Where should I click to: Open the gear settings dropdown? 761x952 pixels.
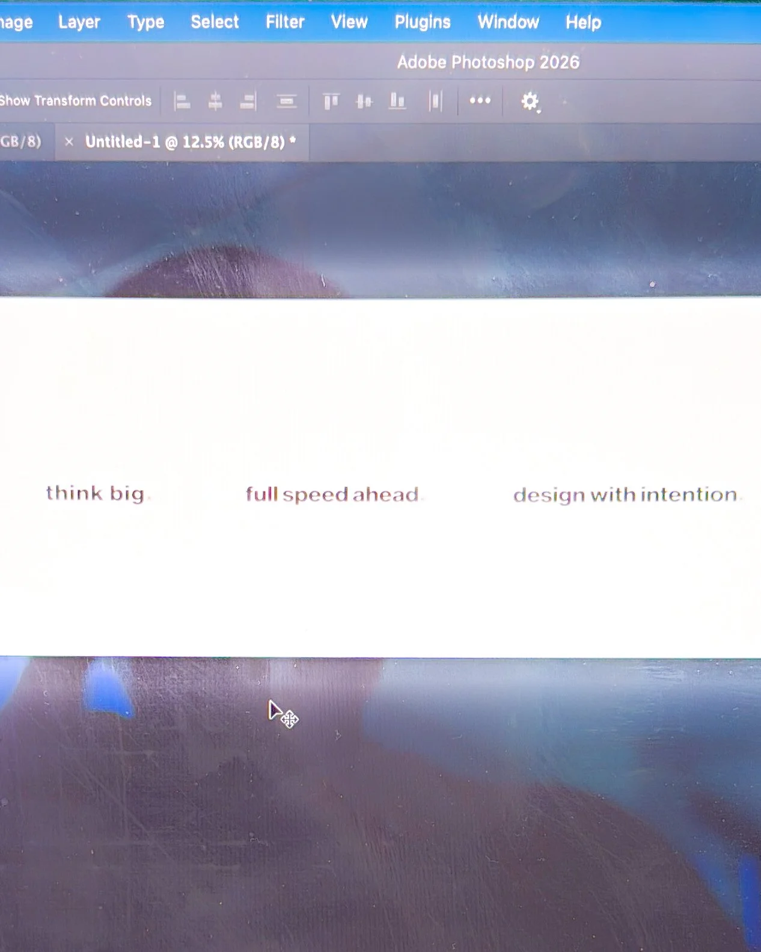coord(530,102)
